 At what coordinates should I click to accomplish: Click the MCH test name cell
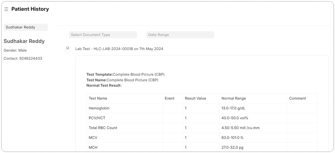pyautogui.click(x=93, y=147)
